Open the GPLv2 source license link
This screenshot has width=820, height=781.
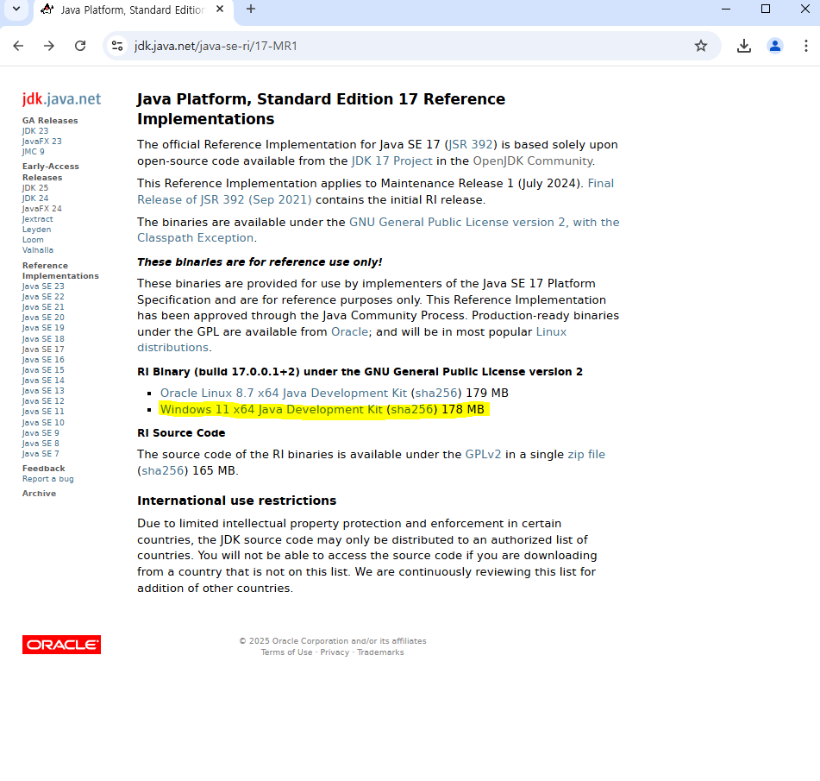point(483,455)
